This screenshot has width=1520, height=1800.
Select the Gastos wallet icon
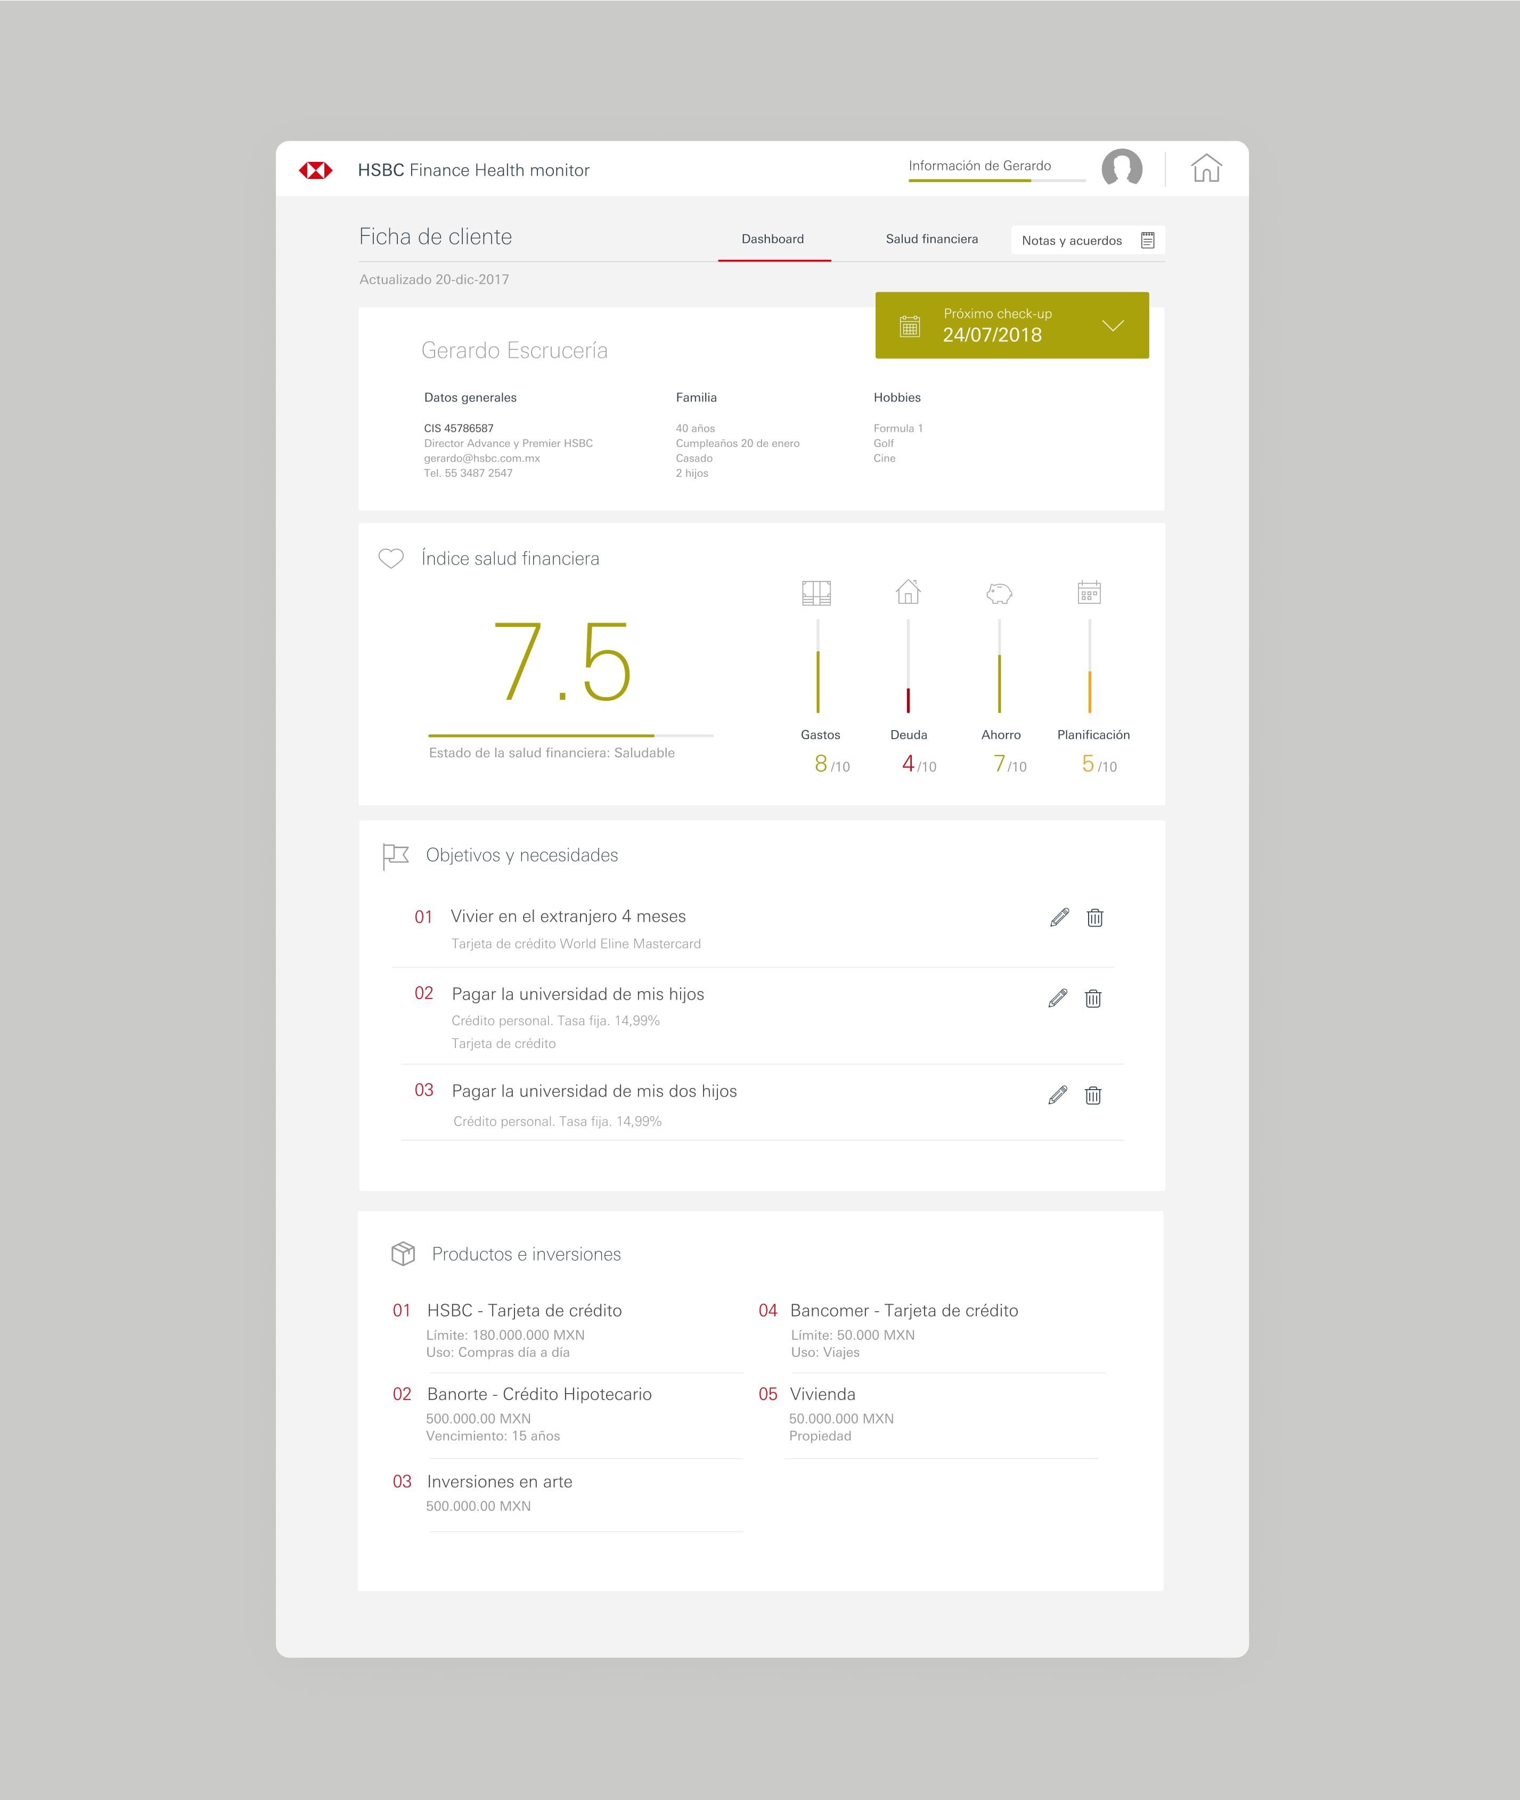pos(817,593)
